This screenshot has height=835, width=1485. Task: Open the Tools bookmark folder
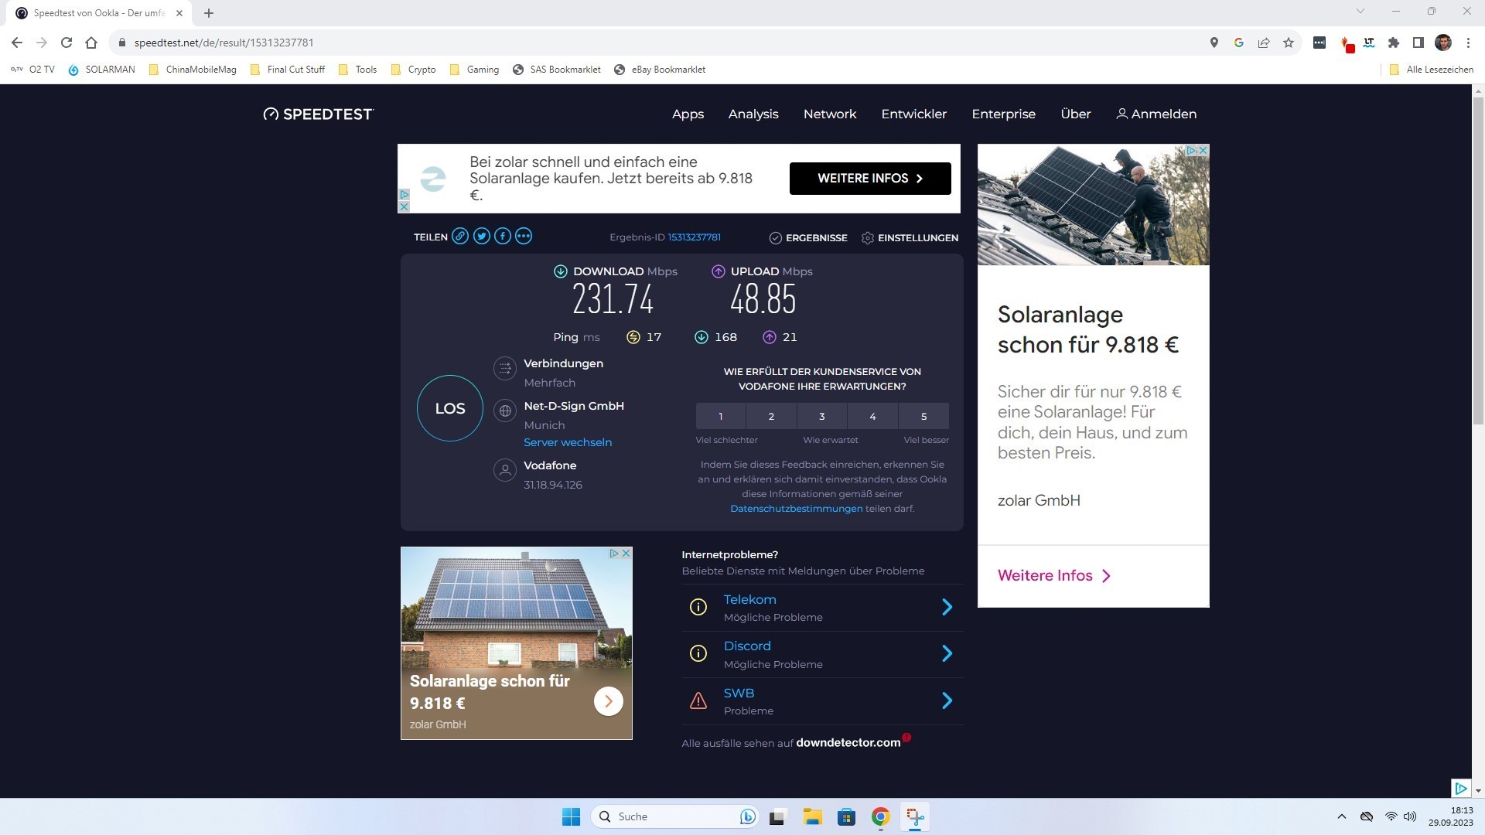[358, 70]
